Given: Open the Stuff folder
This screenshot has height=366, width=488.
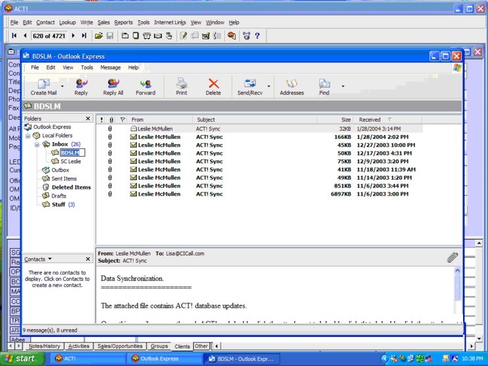Looking at the screenshot, I should coord(58,204).
